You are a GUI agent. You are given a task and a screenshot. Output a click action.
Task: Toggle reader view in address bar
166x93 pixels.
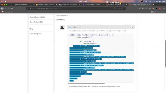point(114,8)
